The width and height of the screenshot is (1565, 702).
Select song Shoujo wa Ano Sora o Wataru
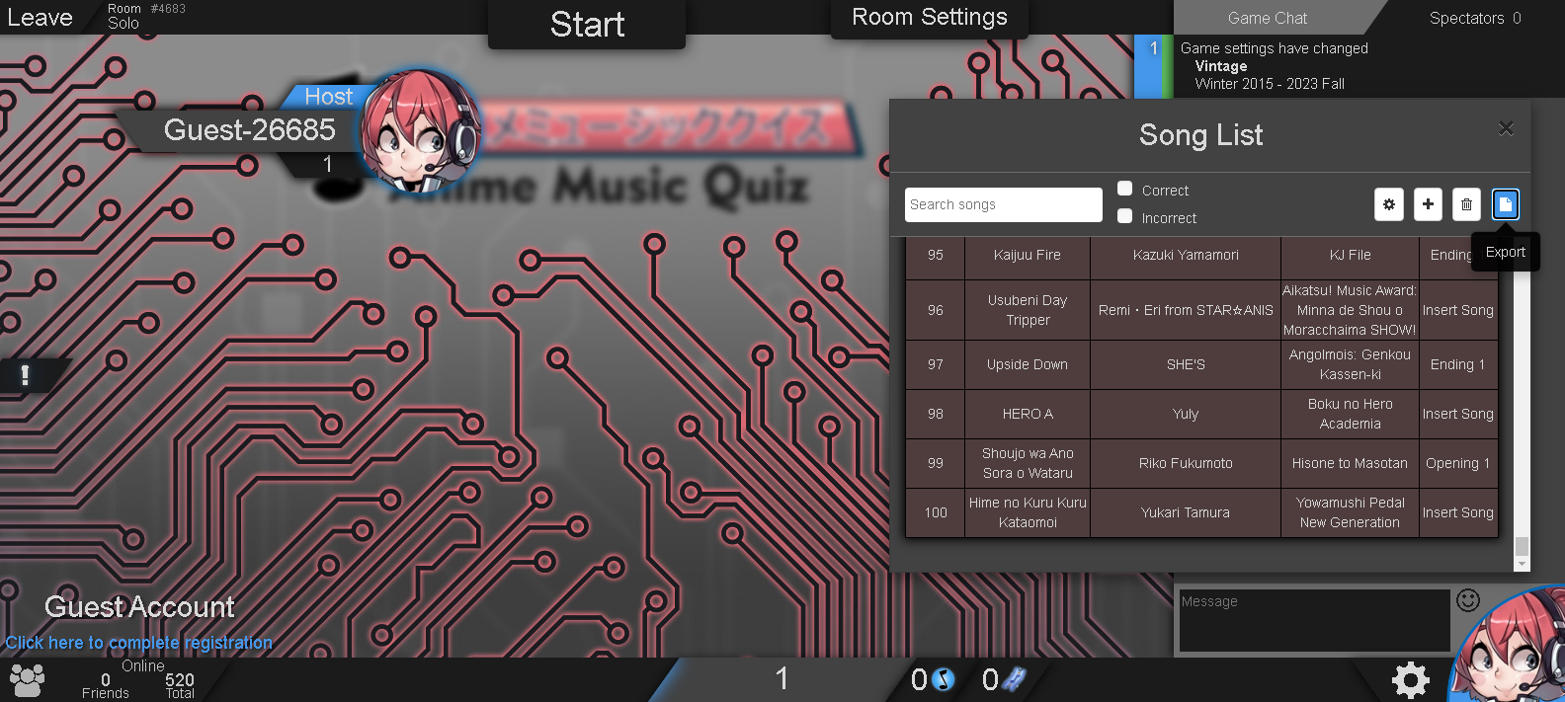click(x=1028, y=463)
